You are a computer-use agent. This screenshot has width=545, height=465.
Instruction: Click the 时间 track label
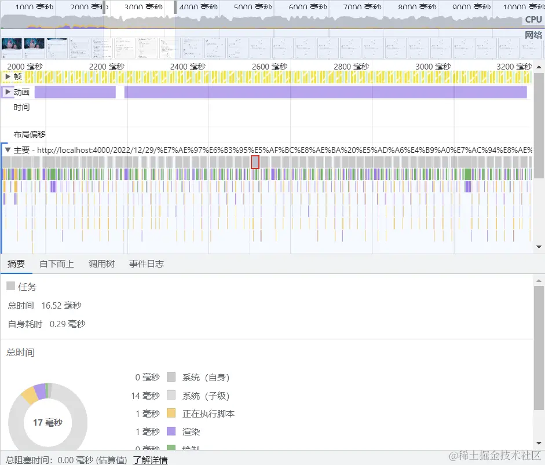[x=21, y=107]
